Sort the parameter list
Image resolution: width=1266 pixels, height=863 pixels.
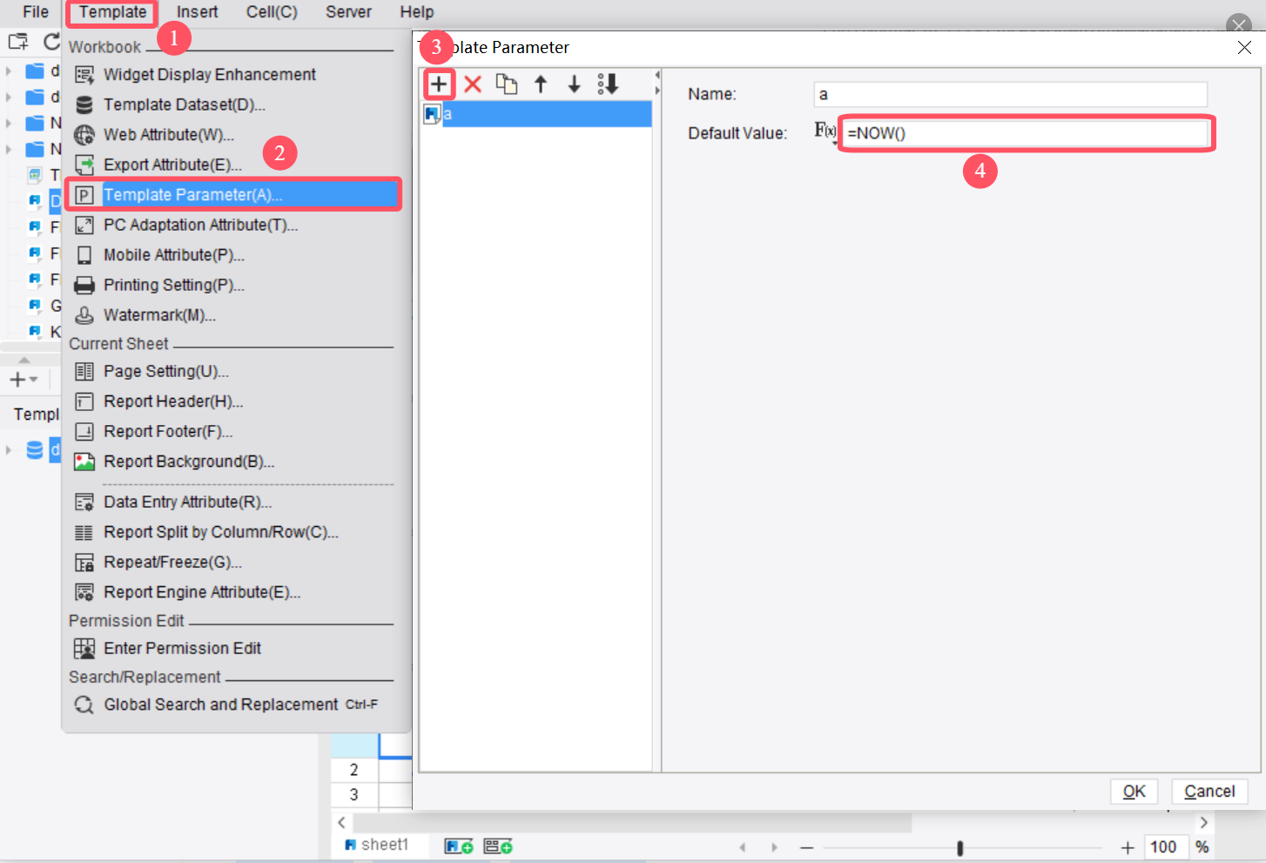608,84
